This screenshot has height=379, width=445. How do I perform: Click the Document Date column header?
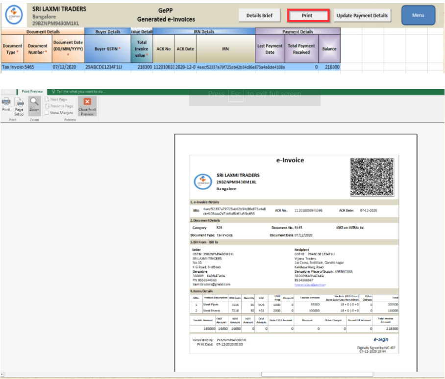pyautogui.click(x=68, y=49)
